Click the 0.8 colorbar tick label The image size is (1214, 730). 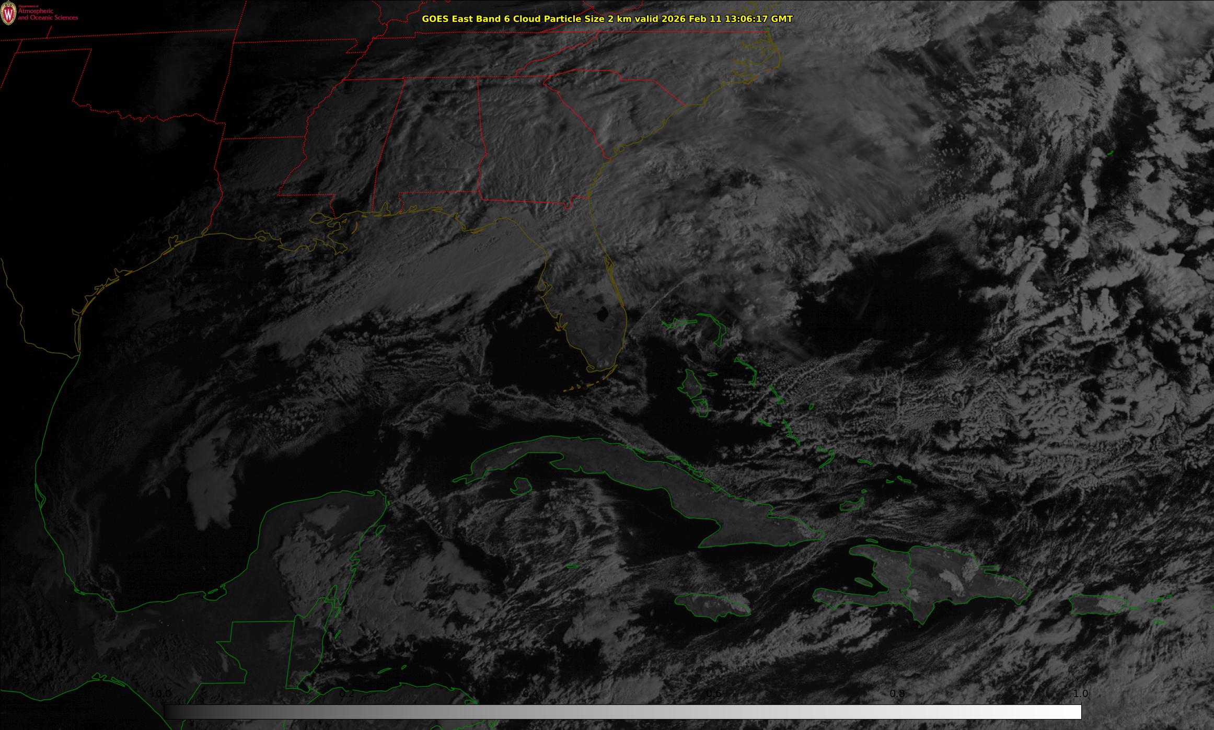pyautogui.click(x=897, y=693)
